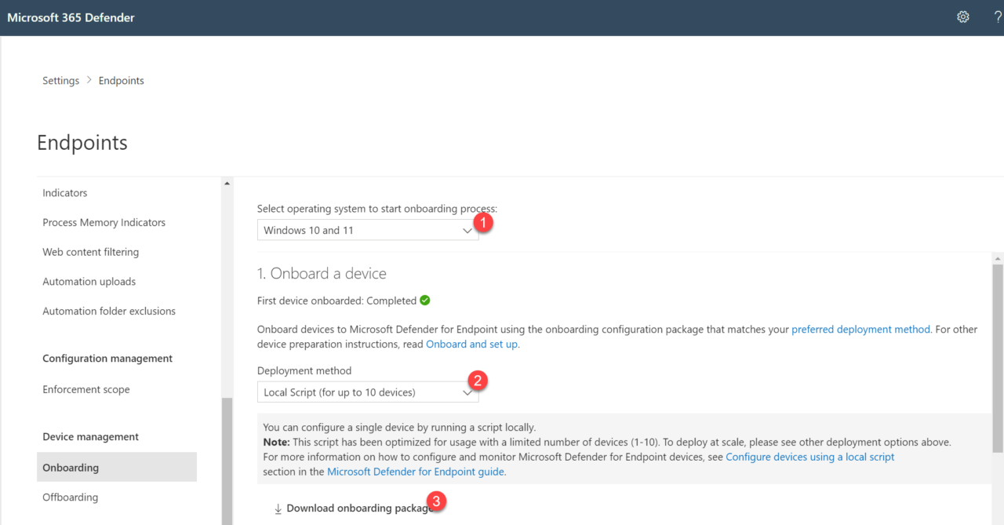Open the operating system dropdown
This screenshot has width=1004, height=525.
tap(368, 230)
